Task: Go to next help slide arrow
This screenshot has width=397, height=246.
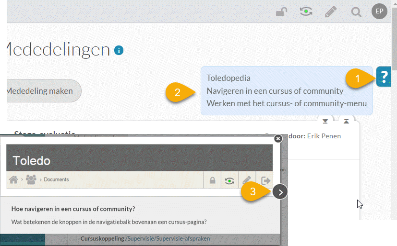Action: [x=280, y=192]
